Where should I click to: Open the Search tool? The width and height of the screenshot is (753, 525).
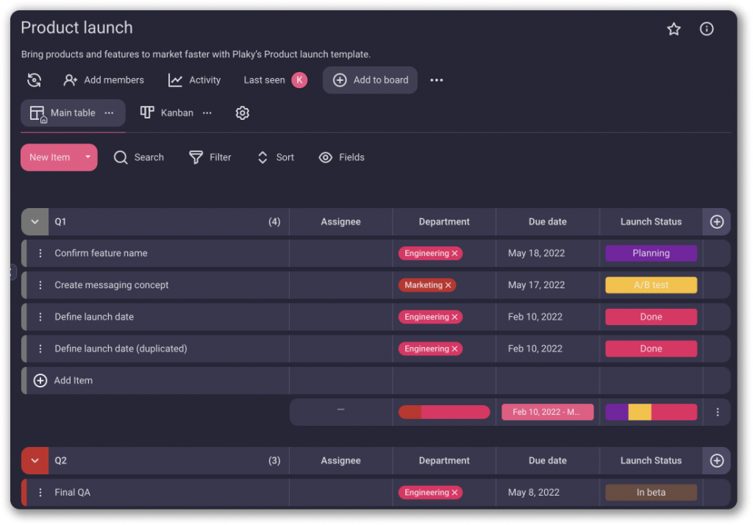pyautogui.click(x=139, y=157)
